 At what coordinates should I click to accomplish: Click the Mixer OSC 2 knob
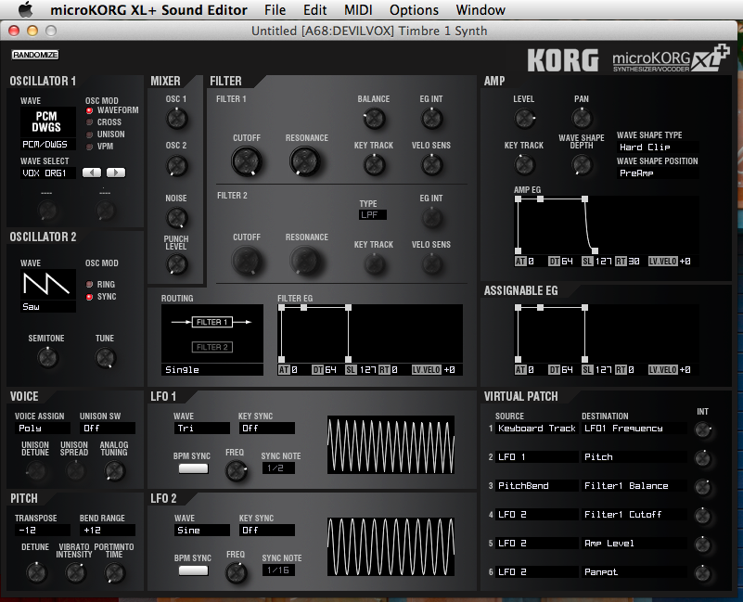tap(177, 166)
